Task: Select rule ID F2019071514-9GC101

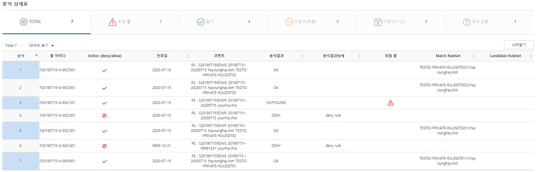Action: 57,103
